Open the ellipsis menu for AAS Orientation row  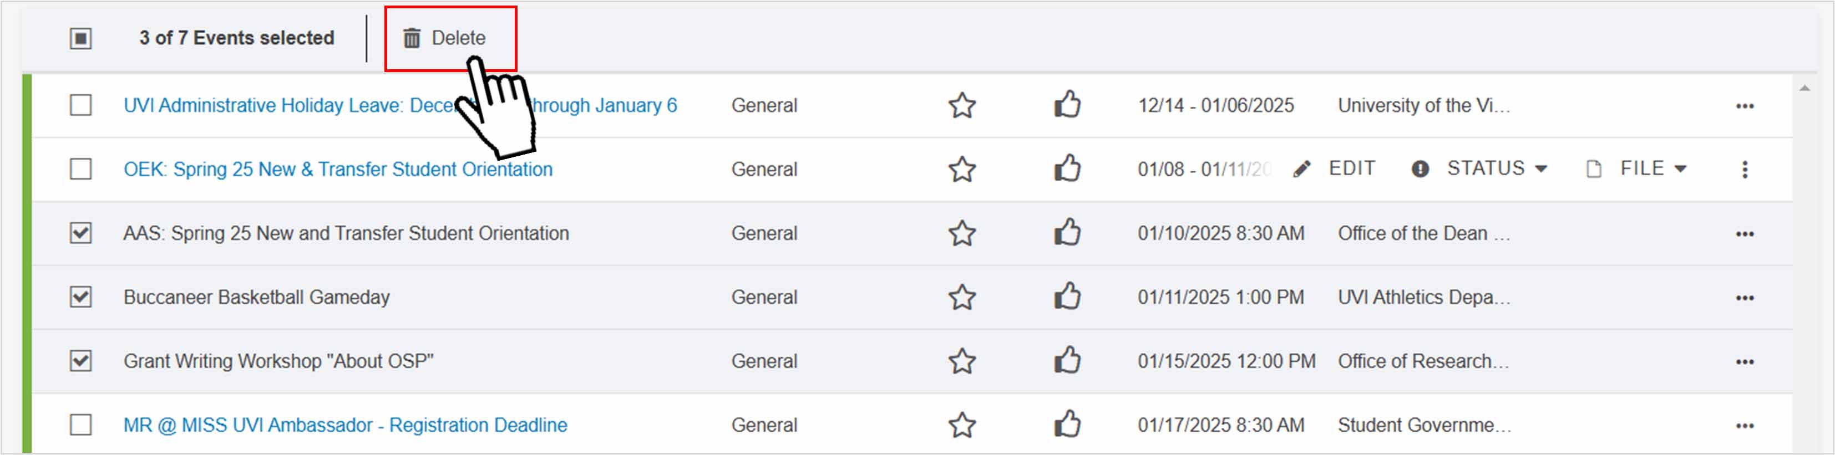[1746, 233]
